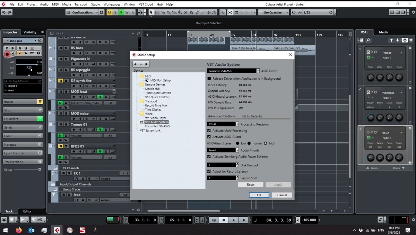Open the Tremor instrument slot dropdown arrow
416x235 pixels.
click(401, 53)
